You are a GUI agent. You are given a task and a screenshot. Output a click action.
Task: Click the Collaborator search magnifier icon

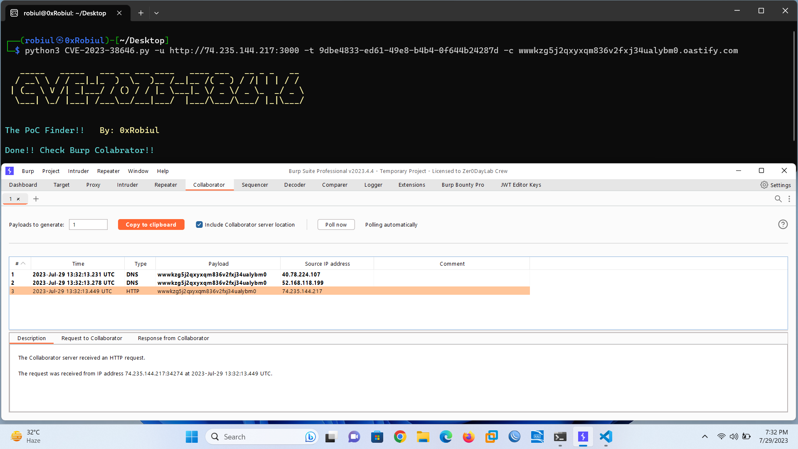[x=778, y=199]
